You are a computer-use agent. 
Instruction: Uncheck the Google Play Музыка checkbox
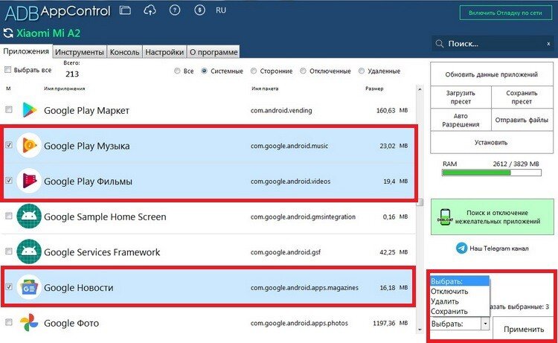9,145
